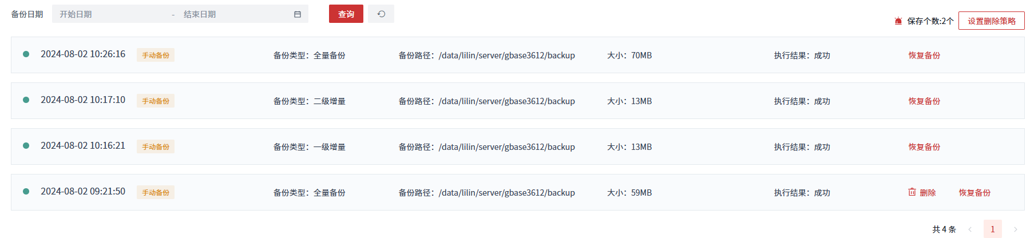1034x238 pixels.
Task: Delete the 09:21:50 backup via 删除
Action: click(928, 193)
